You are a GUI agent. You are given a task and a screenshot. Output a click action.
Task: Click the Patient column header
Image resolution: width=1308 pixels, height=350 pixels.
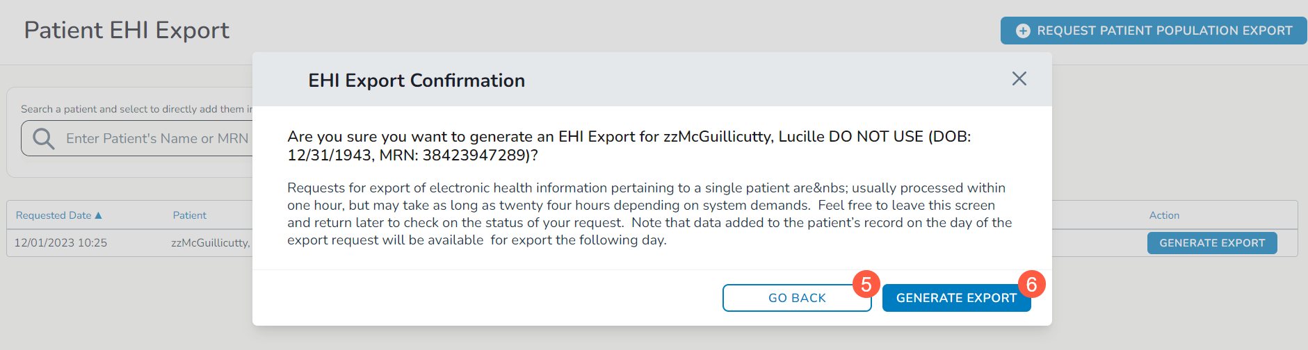[x=189, y=215]
